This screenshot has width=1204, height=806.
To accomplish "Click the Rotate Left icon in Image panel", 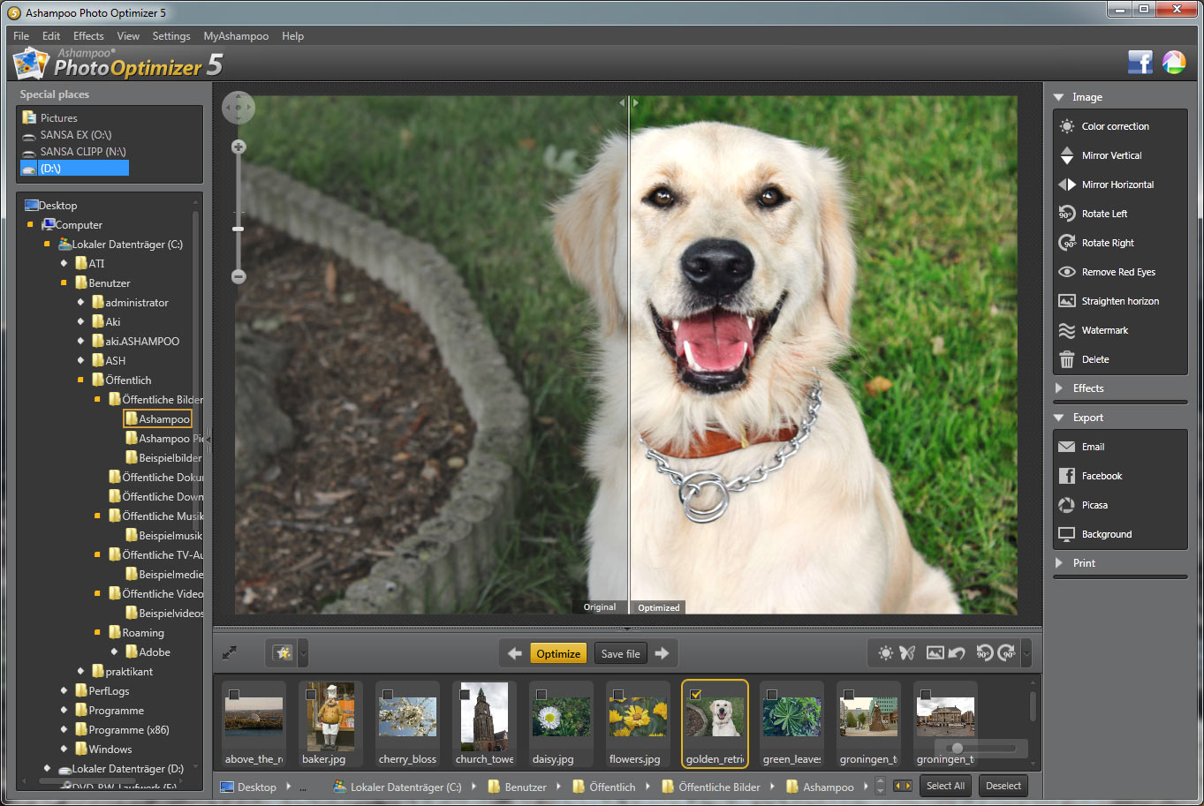I will pyautogui.click(x=1066, y=214).
